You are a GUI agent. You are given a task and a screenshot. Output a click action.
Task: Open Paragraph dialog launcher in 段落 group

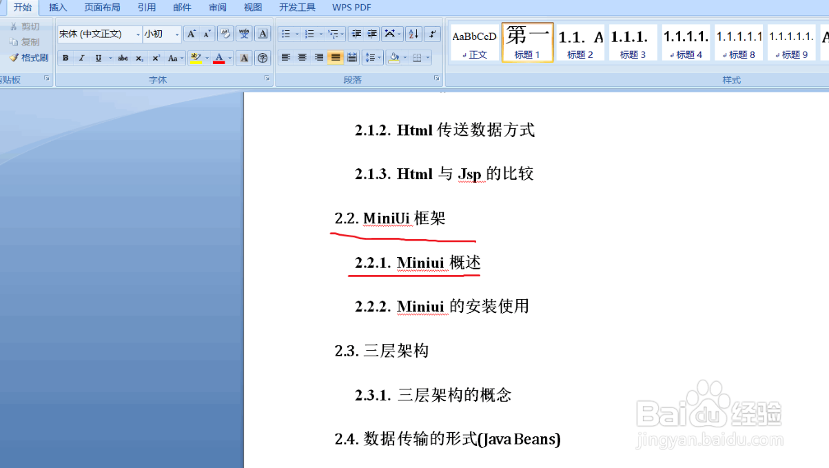(436, 79)
